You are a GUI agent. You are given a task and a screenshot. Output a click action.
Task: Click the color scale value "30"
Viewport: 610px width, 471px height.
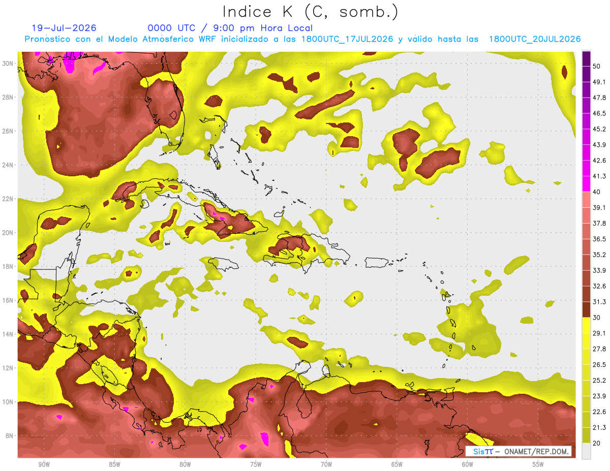(597, 318)
